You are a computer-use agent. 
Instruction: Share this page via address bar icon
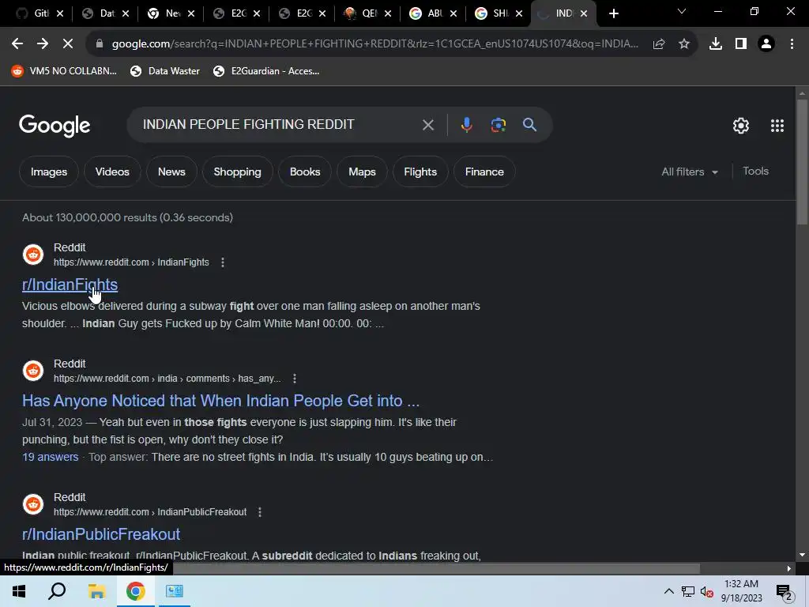point(659,44)
